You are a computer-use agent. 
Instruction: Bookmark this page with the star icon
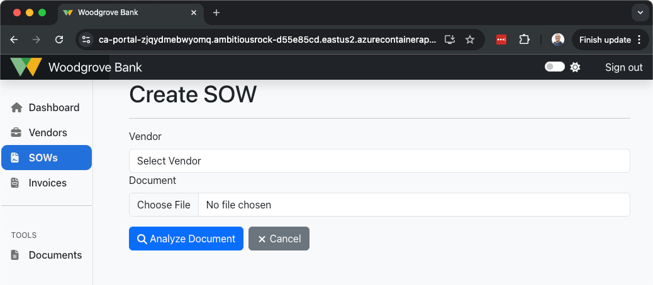pos(470,40)
